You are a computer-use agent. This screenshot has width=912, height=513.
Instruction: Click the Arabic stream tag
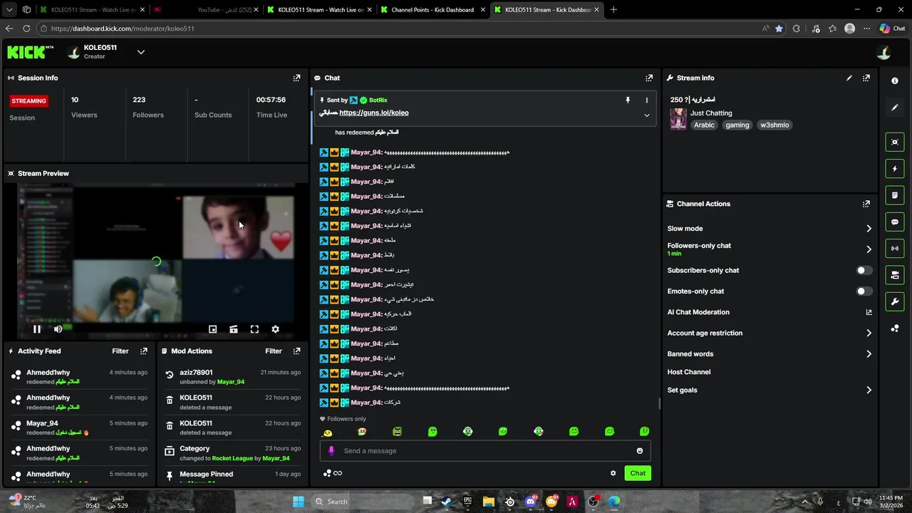[x=704, y=125]
